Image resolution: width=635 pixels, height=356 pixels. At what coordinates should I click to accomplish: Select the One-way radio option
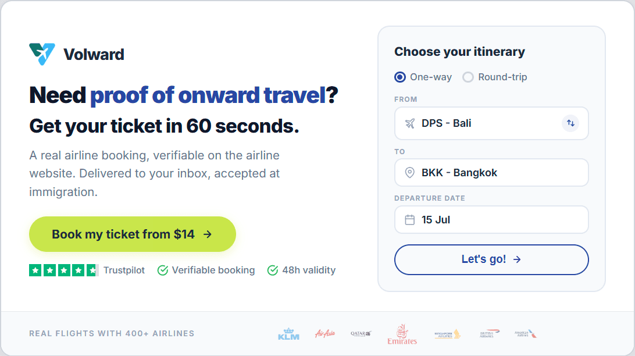click(423, 77)
